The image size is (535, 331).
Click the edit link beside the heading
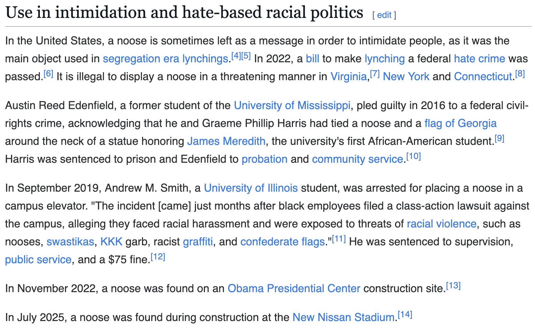click(x=384, y=15)
